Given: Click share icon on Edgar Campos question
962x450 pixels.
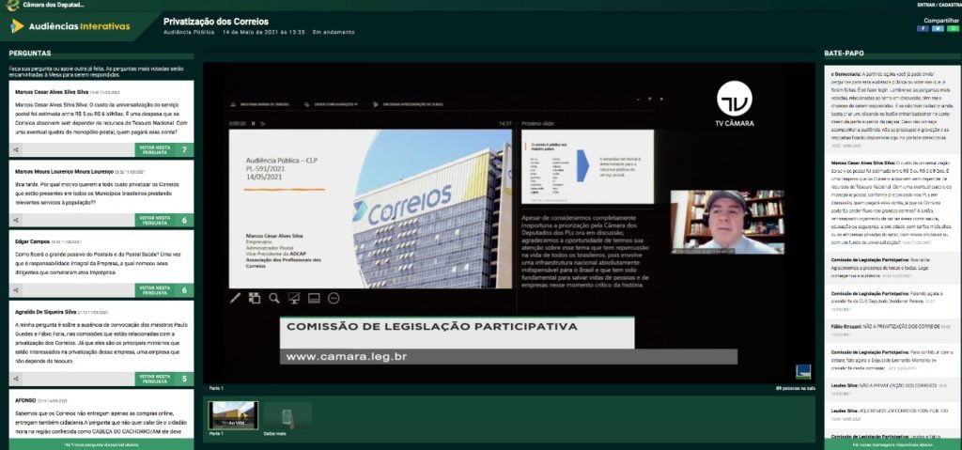Looking at the screenshot, I should click(19, 290).
